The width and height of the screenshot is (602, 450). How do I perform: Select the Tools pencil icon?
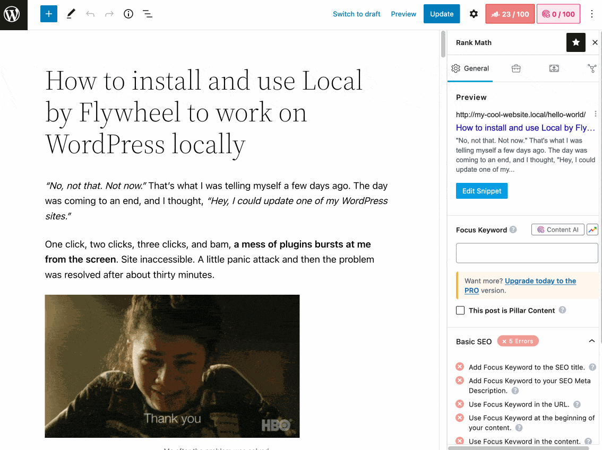[71, 14]
